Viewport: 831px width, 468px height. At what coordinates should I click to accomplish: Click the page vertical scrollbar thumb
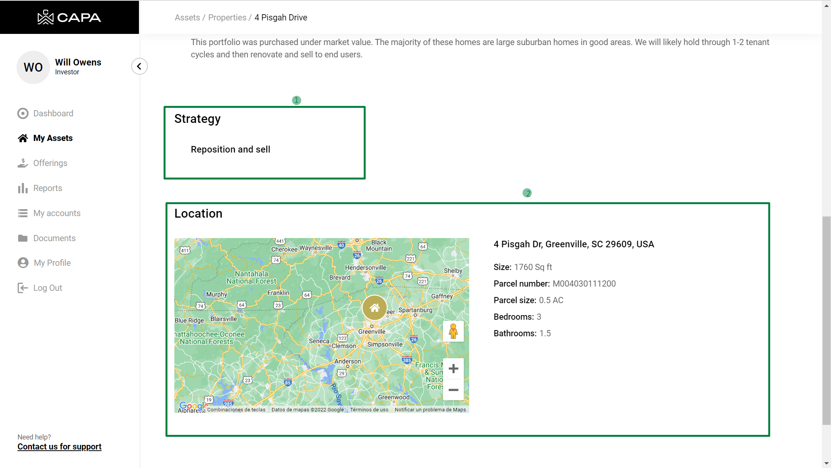tap(826, 320)
